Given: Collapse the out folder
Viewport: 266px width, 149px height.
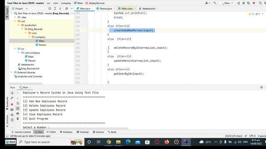Looking at the screenshot, I should (x=15, y=21).
